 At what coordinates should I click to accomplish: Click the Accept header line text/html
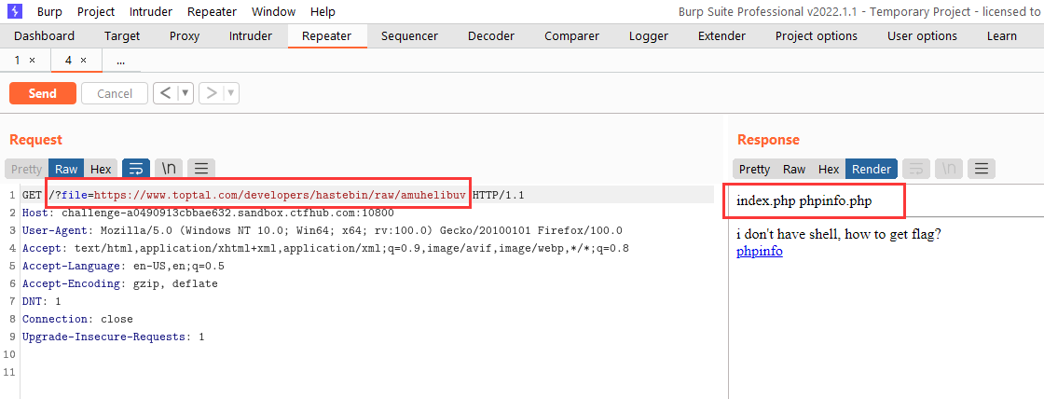pyautogui.click(x=325, y=249)
